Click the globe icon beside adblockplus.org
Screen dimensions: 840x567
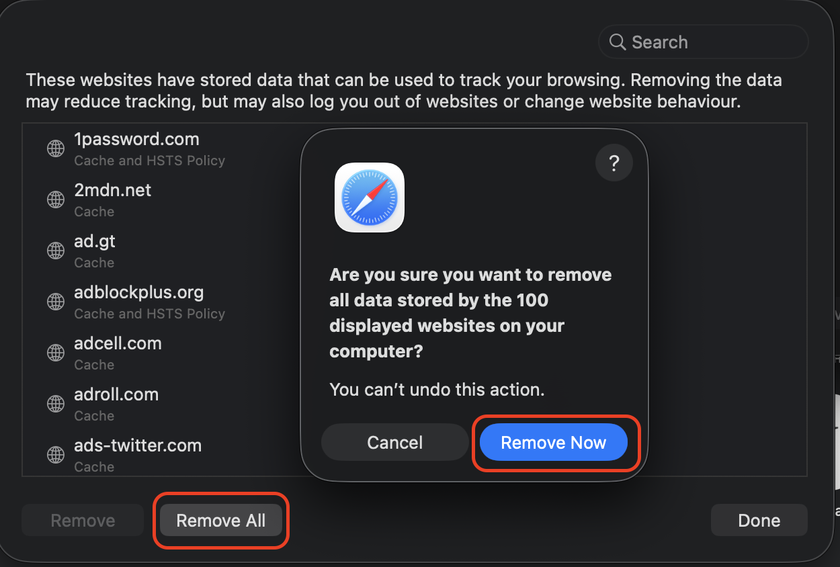[56, 302]
